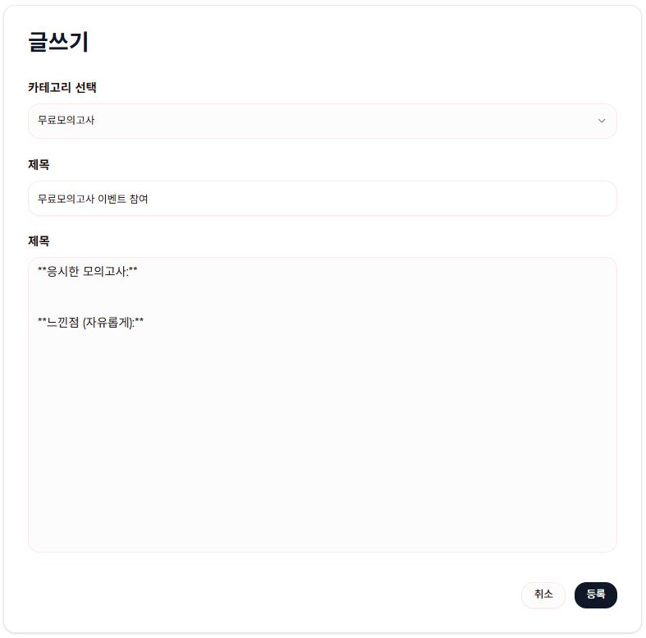Click the **응시한 모의고사:** line in the body

[87, 271]
